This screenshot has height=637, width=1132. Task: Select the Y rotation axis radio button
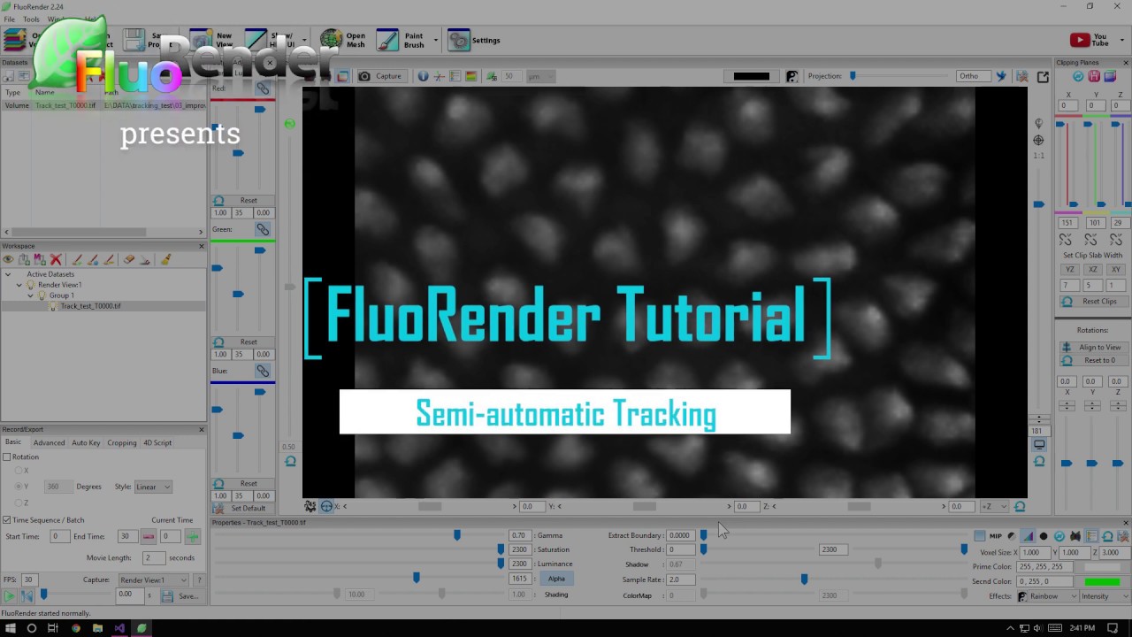pos(19,487)
